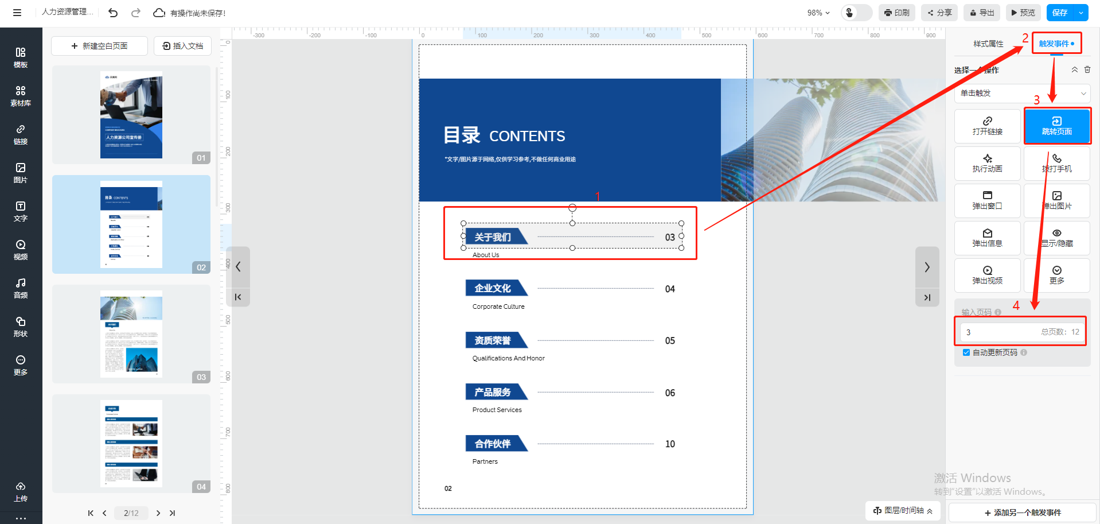Delete trigger with the trash icon
The height and width of the screenshot is (524, 1100).
click(x=1087, y=69)
